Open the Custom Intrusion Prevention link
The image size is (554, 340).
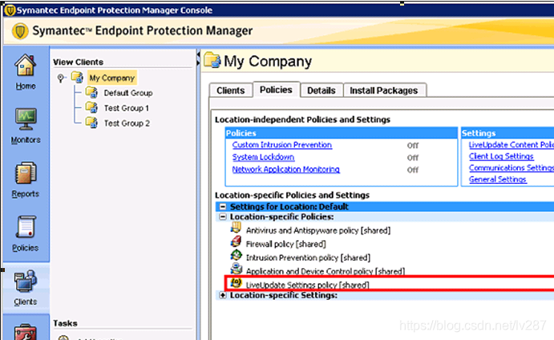[282, 145]
